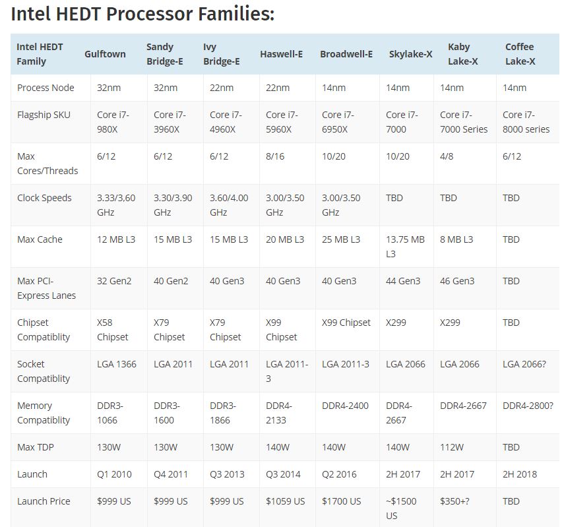Select the DDR4-2400 memory cell
The height and width of the screenshot is (527, 562).
(x=345, y=406)
